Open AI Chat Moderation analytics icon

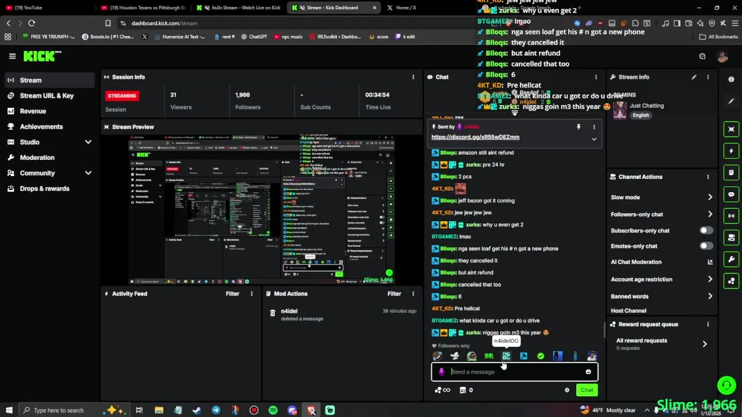pos(710,262)
